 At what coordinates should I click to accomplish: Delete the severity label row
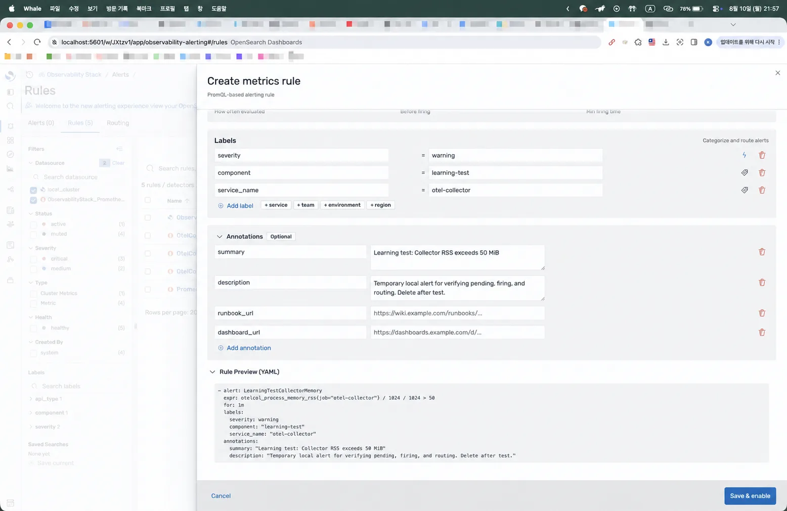point(762,155)
